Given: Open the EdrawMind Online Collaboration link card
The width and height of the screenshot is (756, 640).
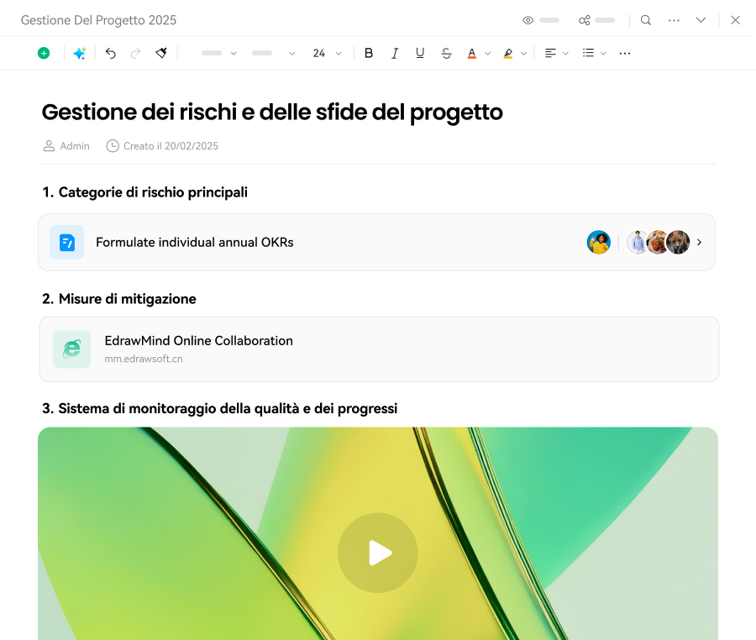Looking at the screenshot, I should [x=378, y=349].
